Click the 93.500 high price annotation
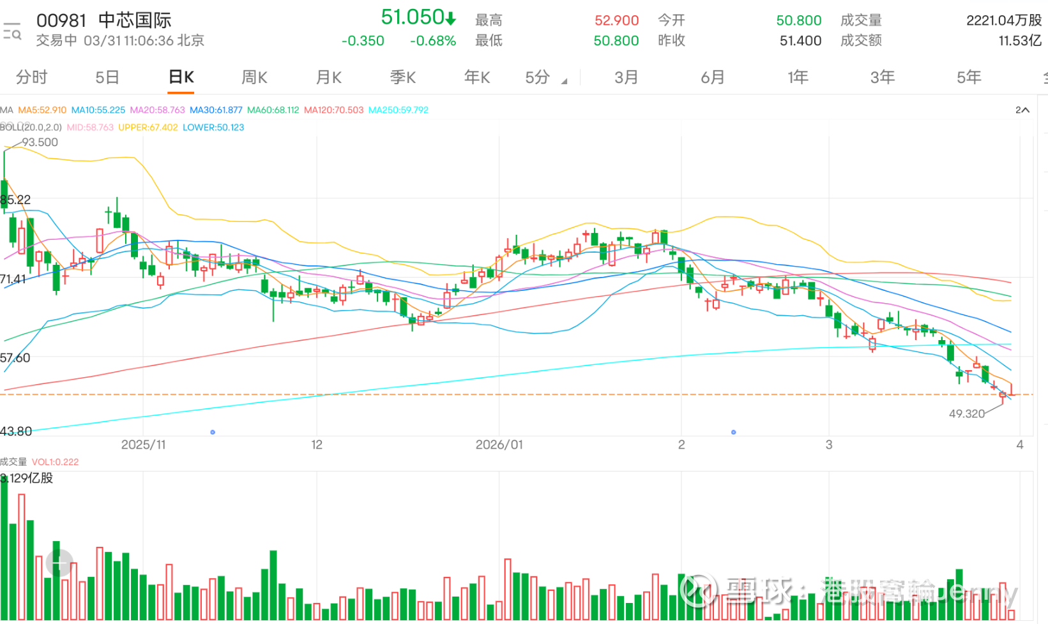 [x=40, y=142]
